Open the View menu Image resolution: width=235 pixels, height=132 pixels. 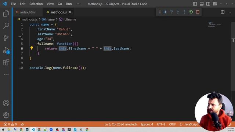click(x=50, y=4)
